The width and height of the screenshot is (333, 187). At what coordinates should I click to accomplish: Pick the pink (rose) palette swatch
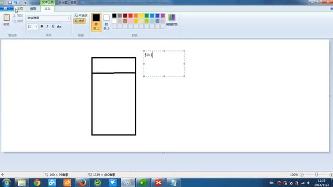[131, 21]
